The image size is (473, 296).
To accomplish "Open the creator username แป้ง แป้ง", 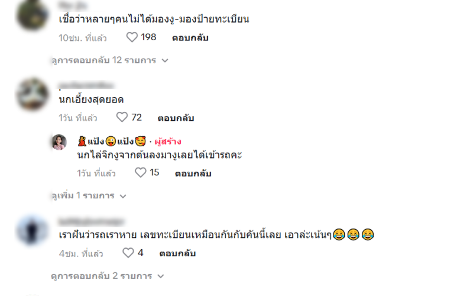I will tap(112, 141).
